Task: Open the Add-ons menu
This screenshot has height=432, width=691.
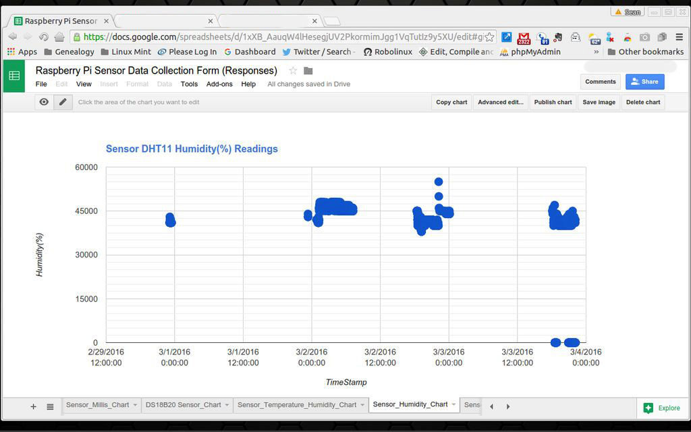Action: pos(219,84)
